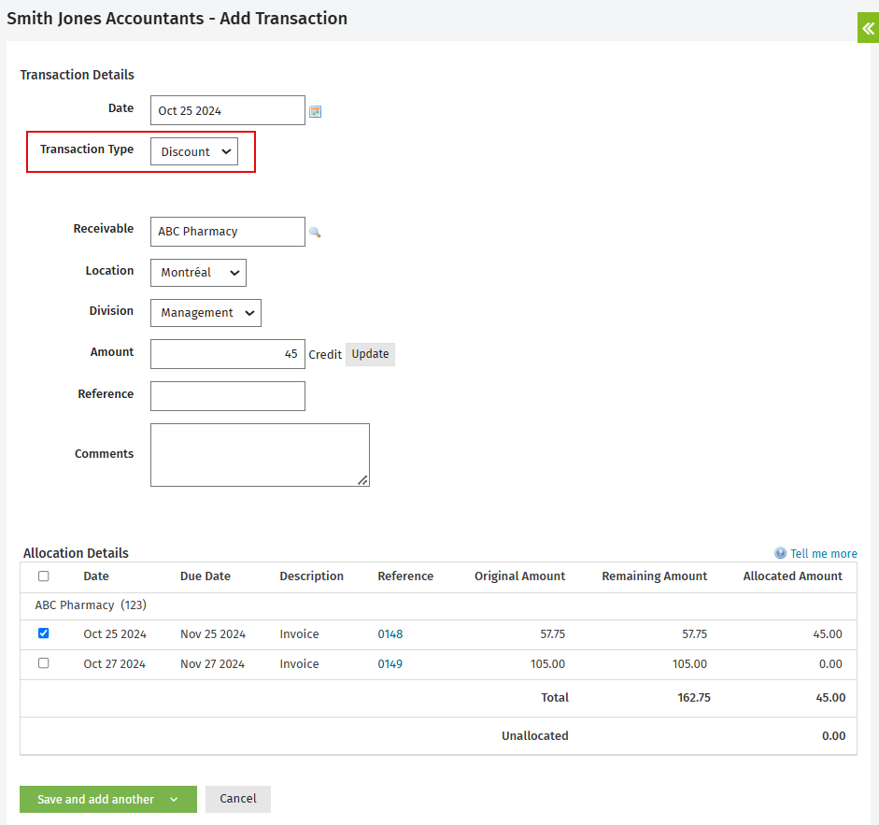The width and height of the screenshot is (879, 825).
Task: Open the Division dropdown showing Management
Action: point(206,313)
